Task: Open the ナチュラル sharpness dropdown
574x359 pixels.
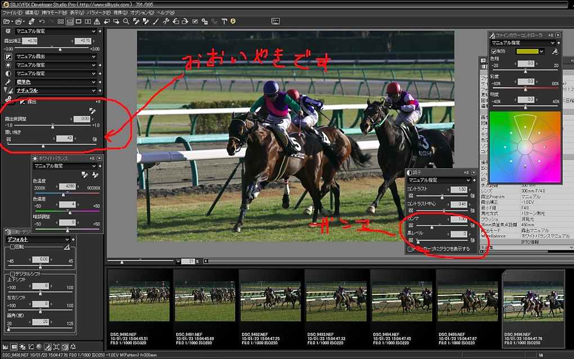Action: (56, 91)
